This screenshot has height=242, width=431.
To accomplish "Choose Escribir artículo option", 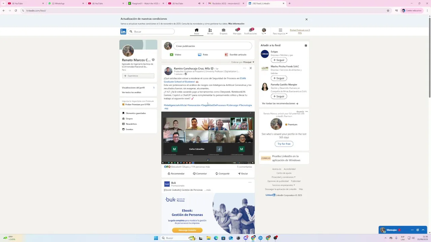I will click(235, 54).
